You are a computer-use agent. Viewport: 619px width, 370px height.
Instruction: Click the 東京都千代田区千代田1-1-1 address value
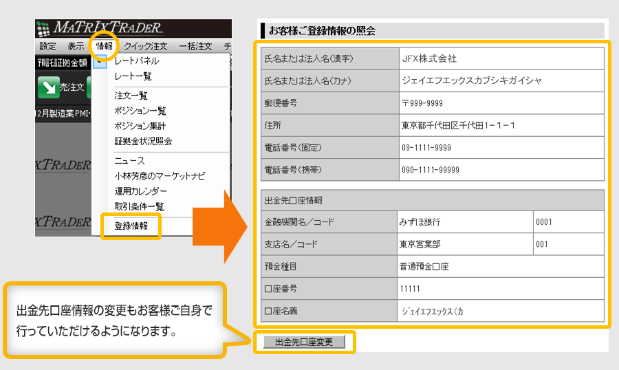click(459, 126)
